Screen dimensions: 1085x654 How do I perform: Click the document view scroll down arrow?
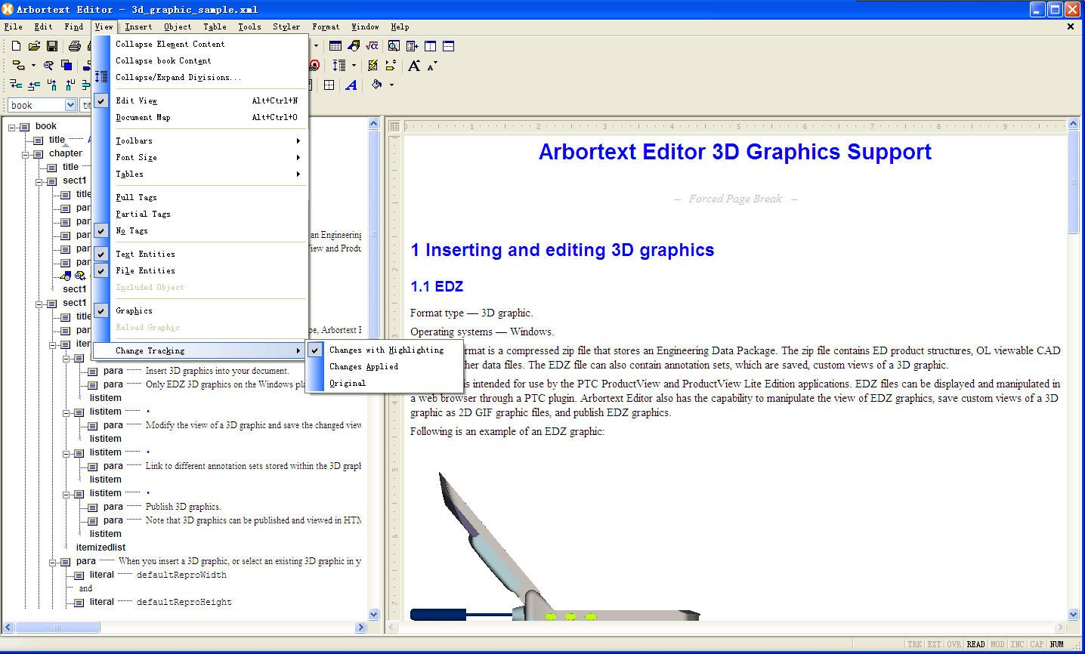1073,615
